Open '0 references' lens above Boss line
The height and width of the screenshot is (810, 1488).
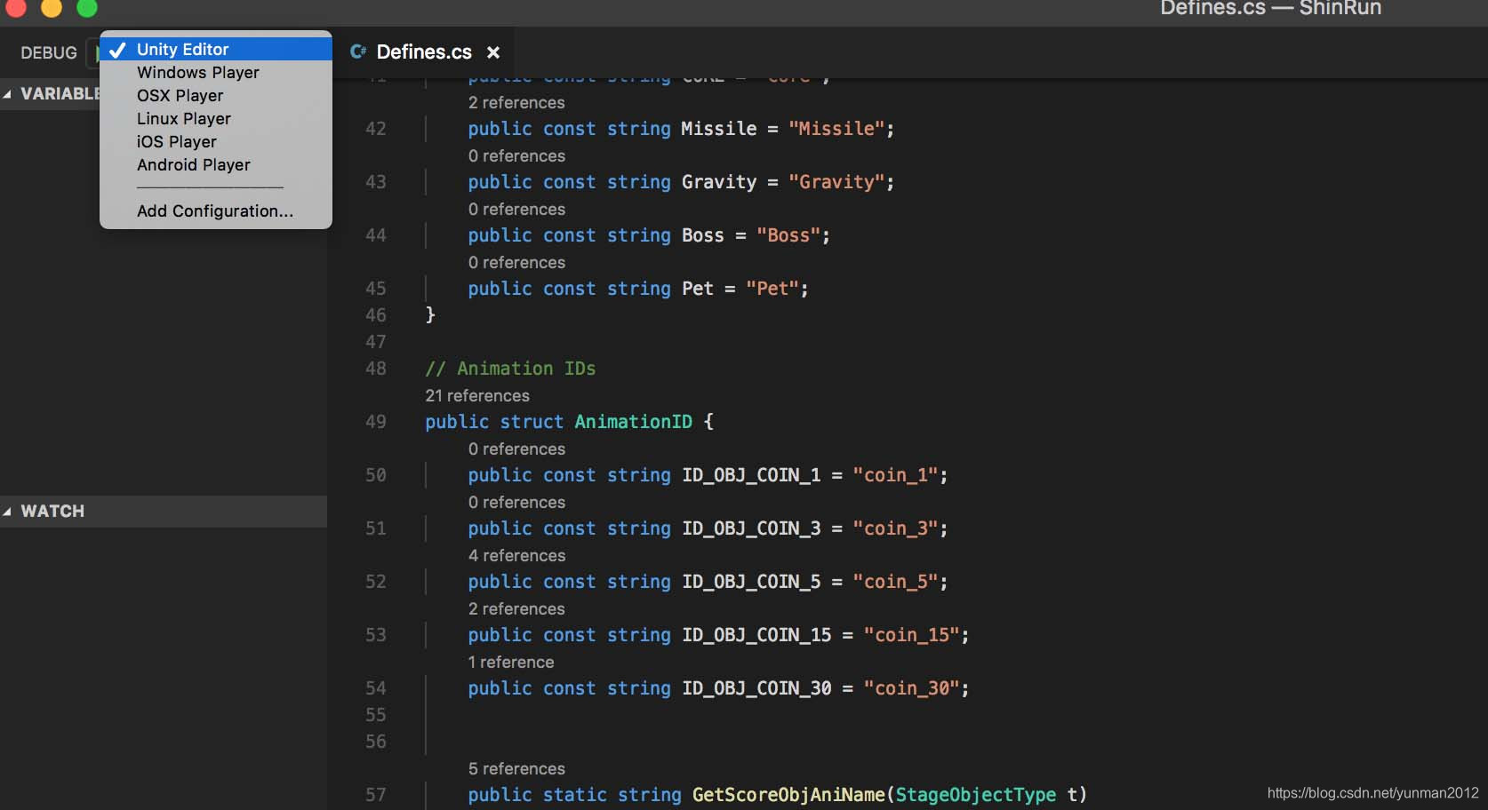(516, 209)
